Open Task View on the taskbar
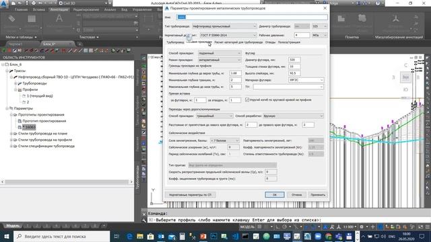This screenshot has width=431, height=242. [117, 236]
